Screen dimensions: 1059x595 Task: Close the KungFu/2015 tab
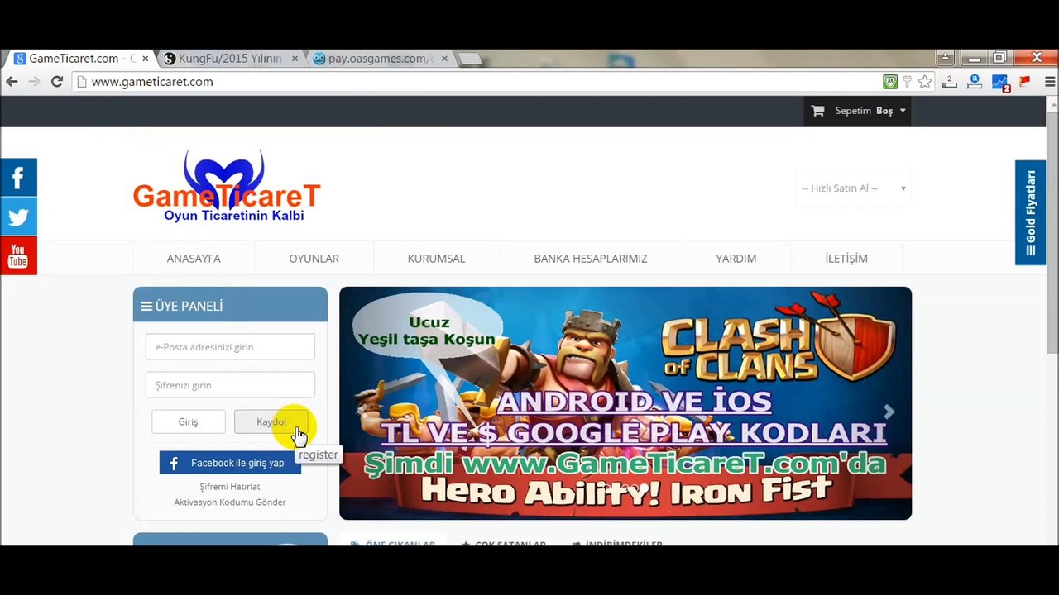click(295, 59)
